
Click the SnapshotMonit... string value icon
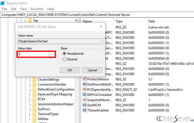pos(84,100)
